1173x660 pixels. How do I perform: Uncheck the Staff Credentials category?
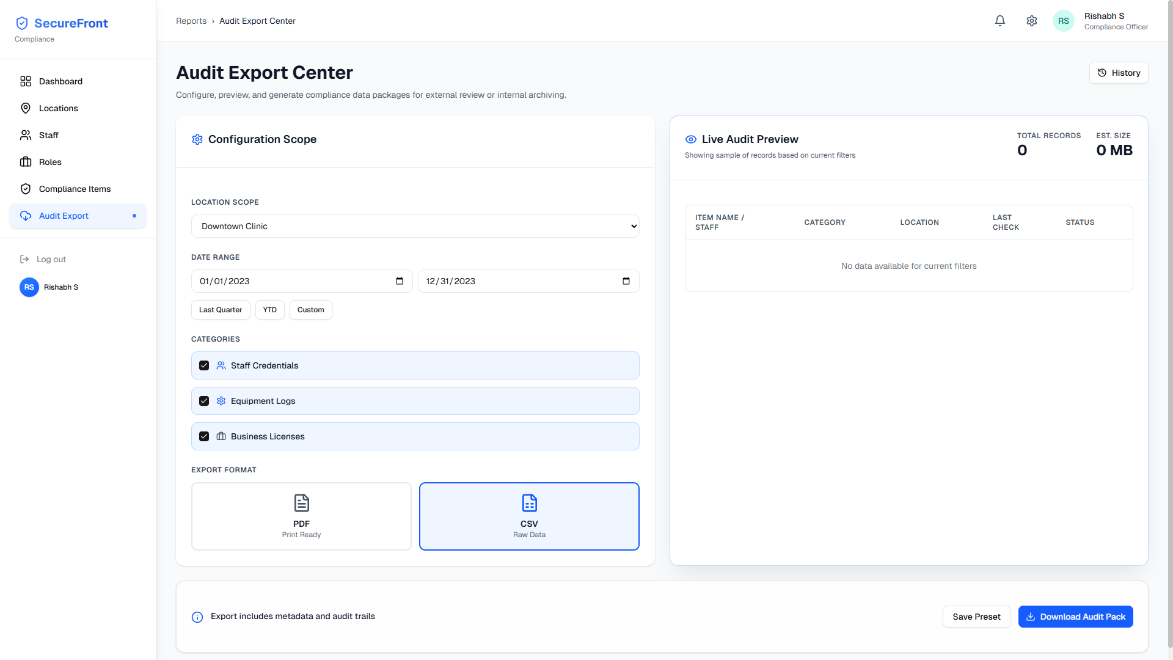pyautogui.click(x=204, y=365)
